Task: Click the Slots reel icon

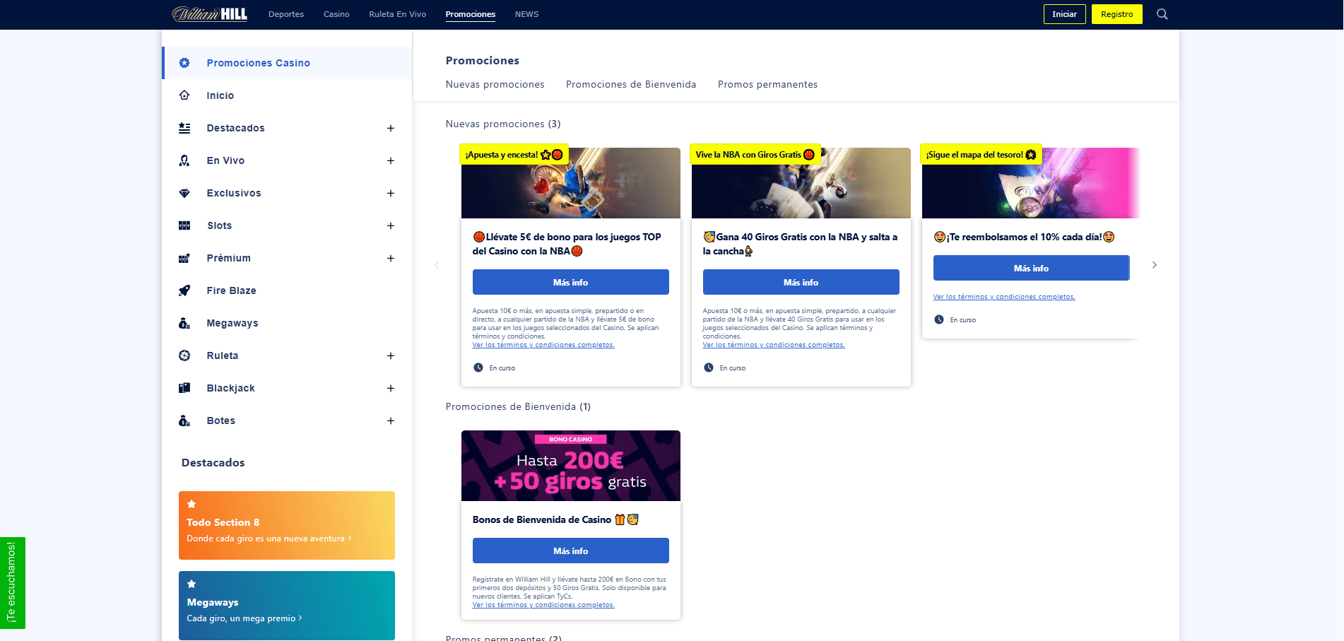Action: (184, 225)
